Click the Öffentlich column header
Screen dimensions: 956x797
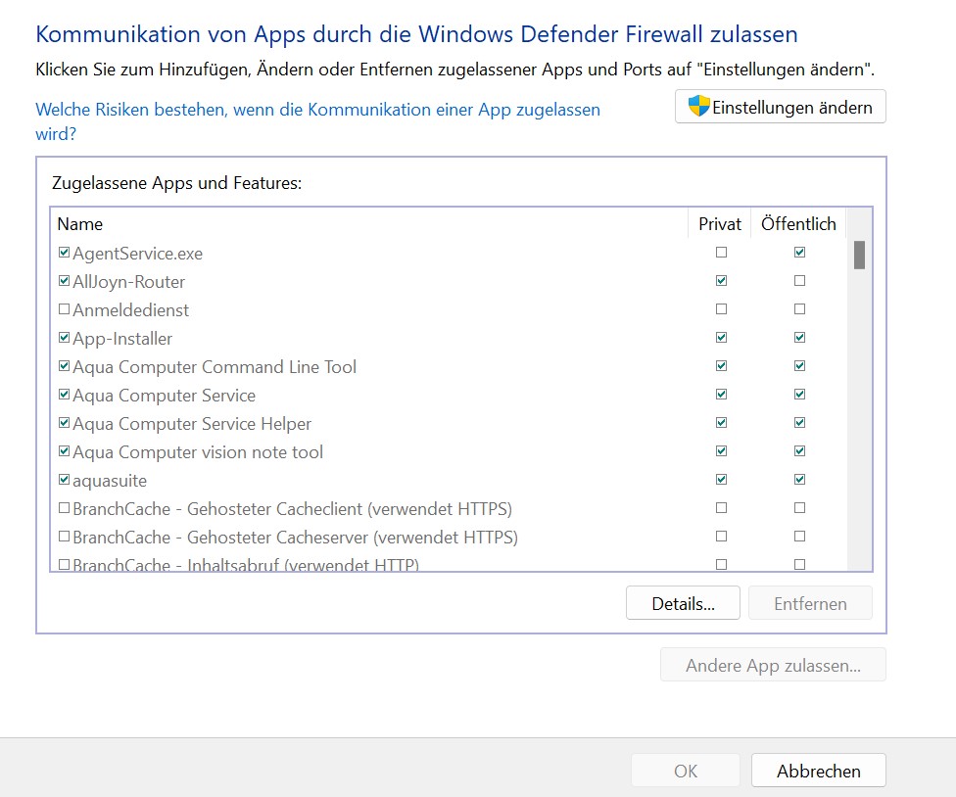click(798, 224)
